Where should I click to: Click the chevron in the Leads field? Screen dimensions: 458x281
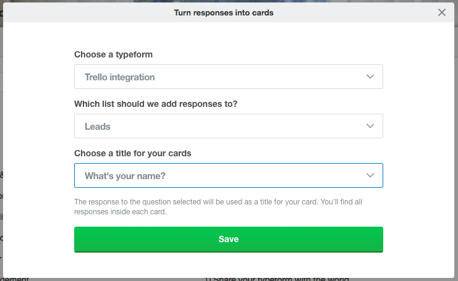[x=370, y=126]
